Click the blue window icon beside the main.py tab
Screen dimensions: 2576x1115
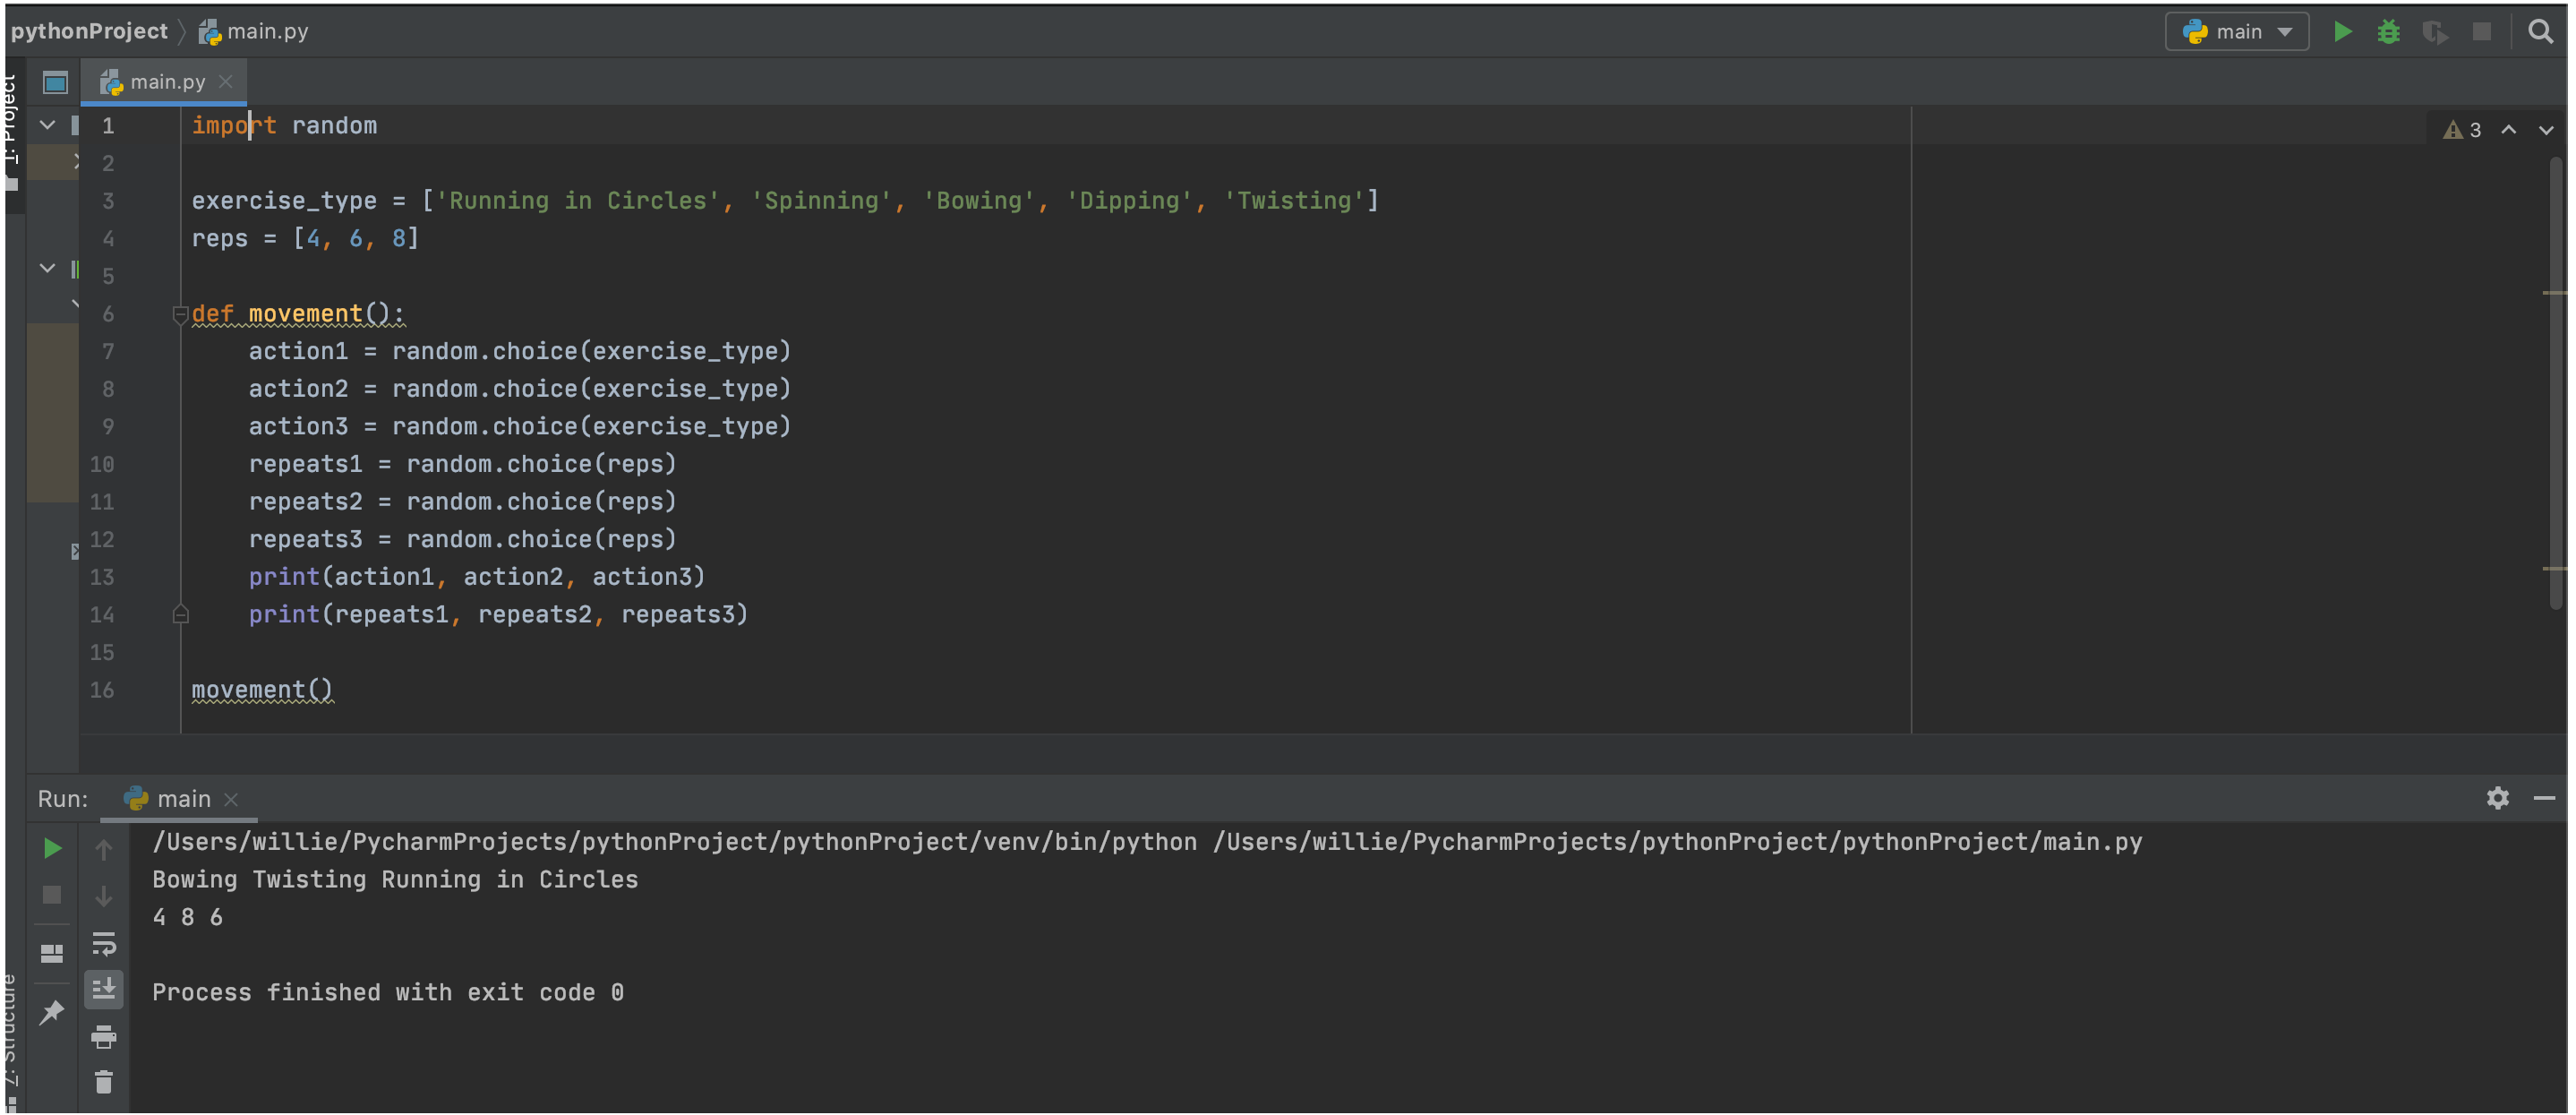coord(55,82)
